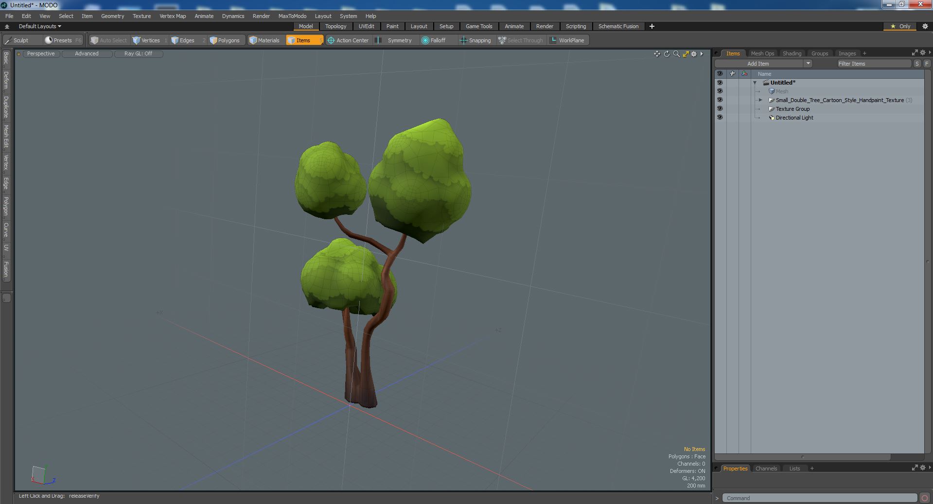Hide the Texture Group item
This screenshot has height=504, width=933.
[720, 109]
